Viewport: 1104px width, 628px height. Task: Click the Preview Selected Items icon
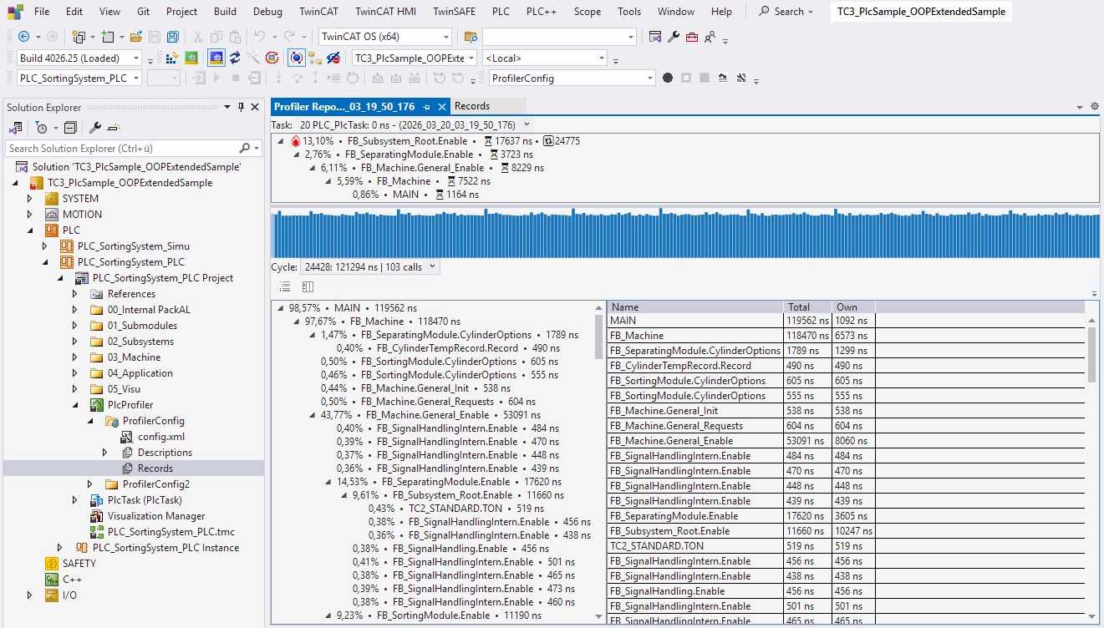point(114,128)
